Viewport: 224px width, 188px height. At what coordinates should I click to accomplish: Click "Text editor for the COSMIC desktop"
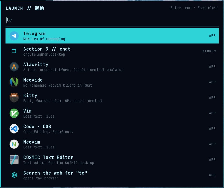coord(59,163)
